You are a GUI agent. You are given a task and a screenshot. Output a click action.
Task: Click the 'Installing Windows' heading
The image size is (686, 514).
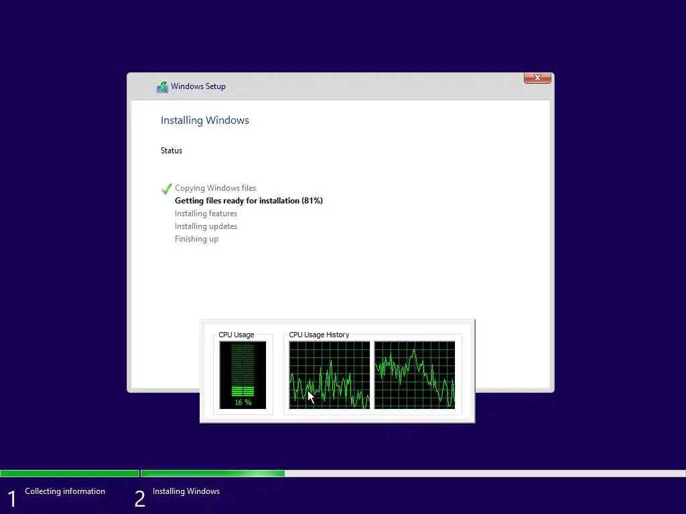pos(205,120)
